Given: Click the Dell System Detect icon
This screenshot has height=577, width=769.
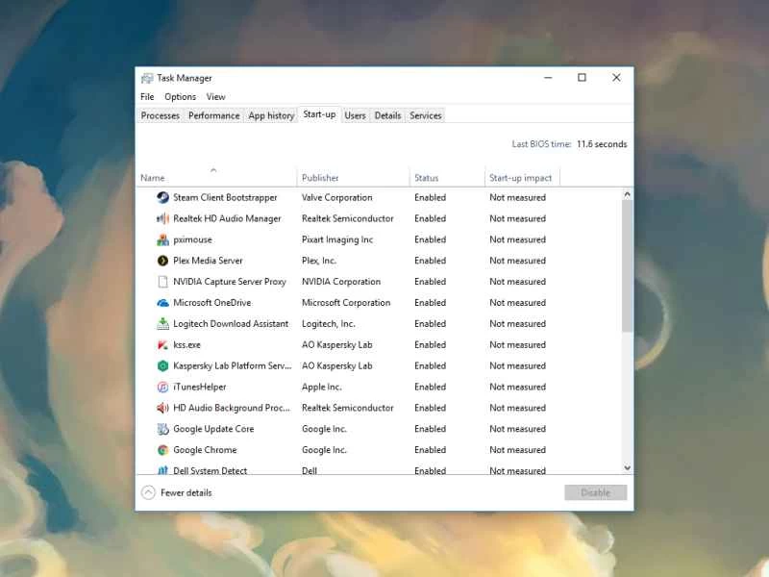Looking at the screenshot, I should (161, 470).
